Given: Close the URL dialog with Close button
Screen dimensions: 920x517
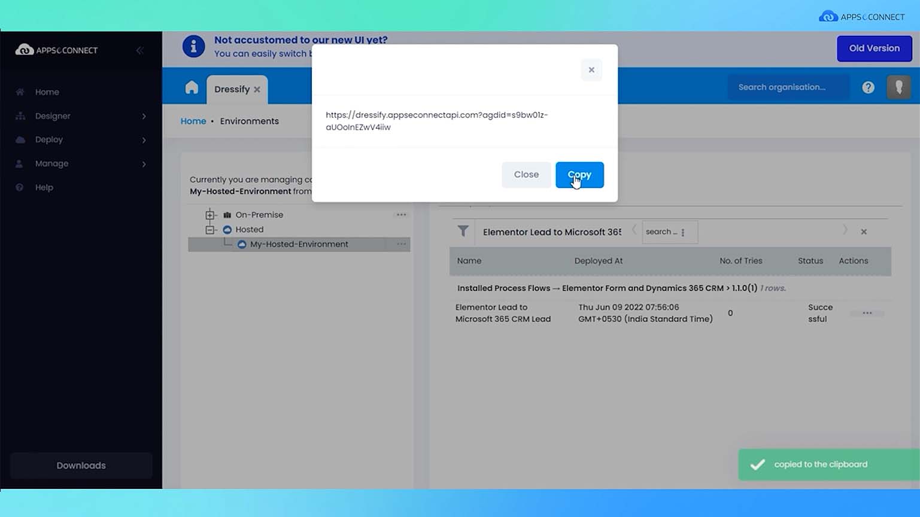Looking at the screenshot, I should [526, 175].
